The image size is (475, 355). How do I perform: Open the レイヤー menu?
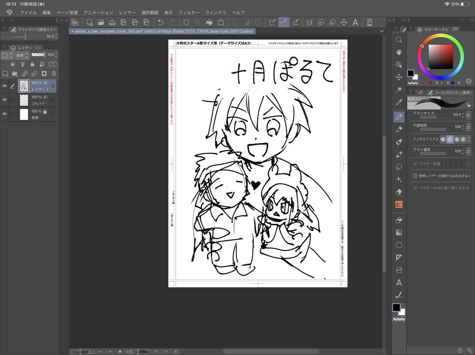[127, 13]
